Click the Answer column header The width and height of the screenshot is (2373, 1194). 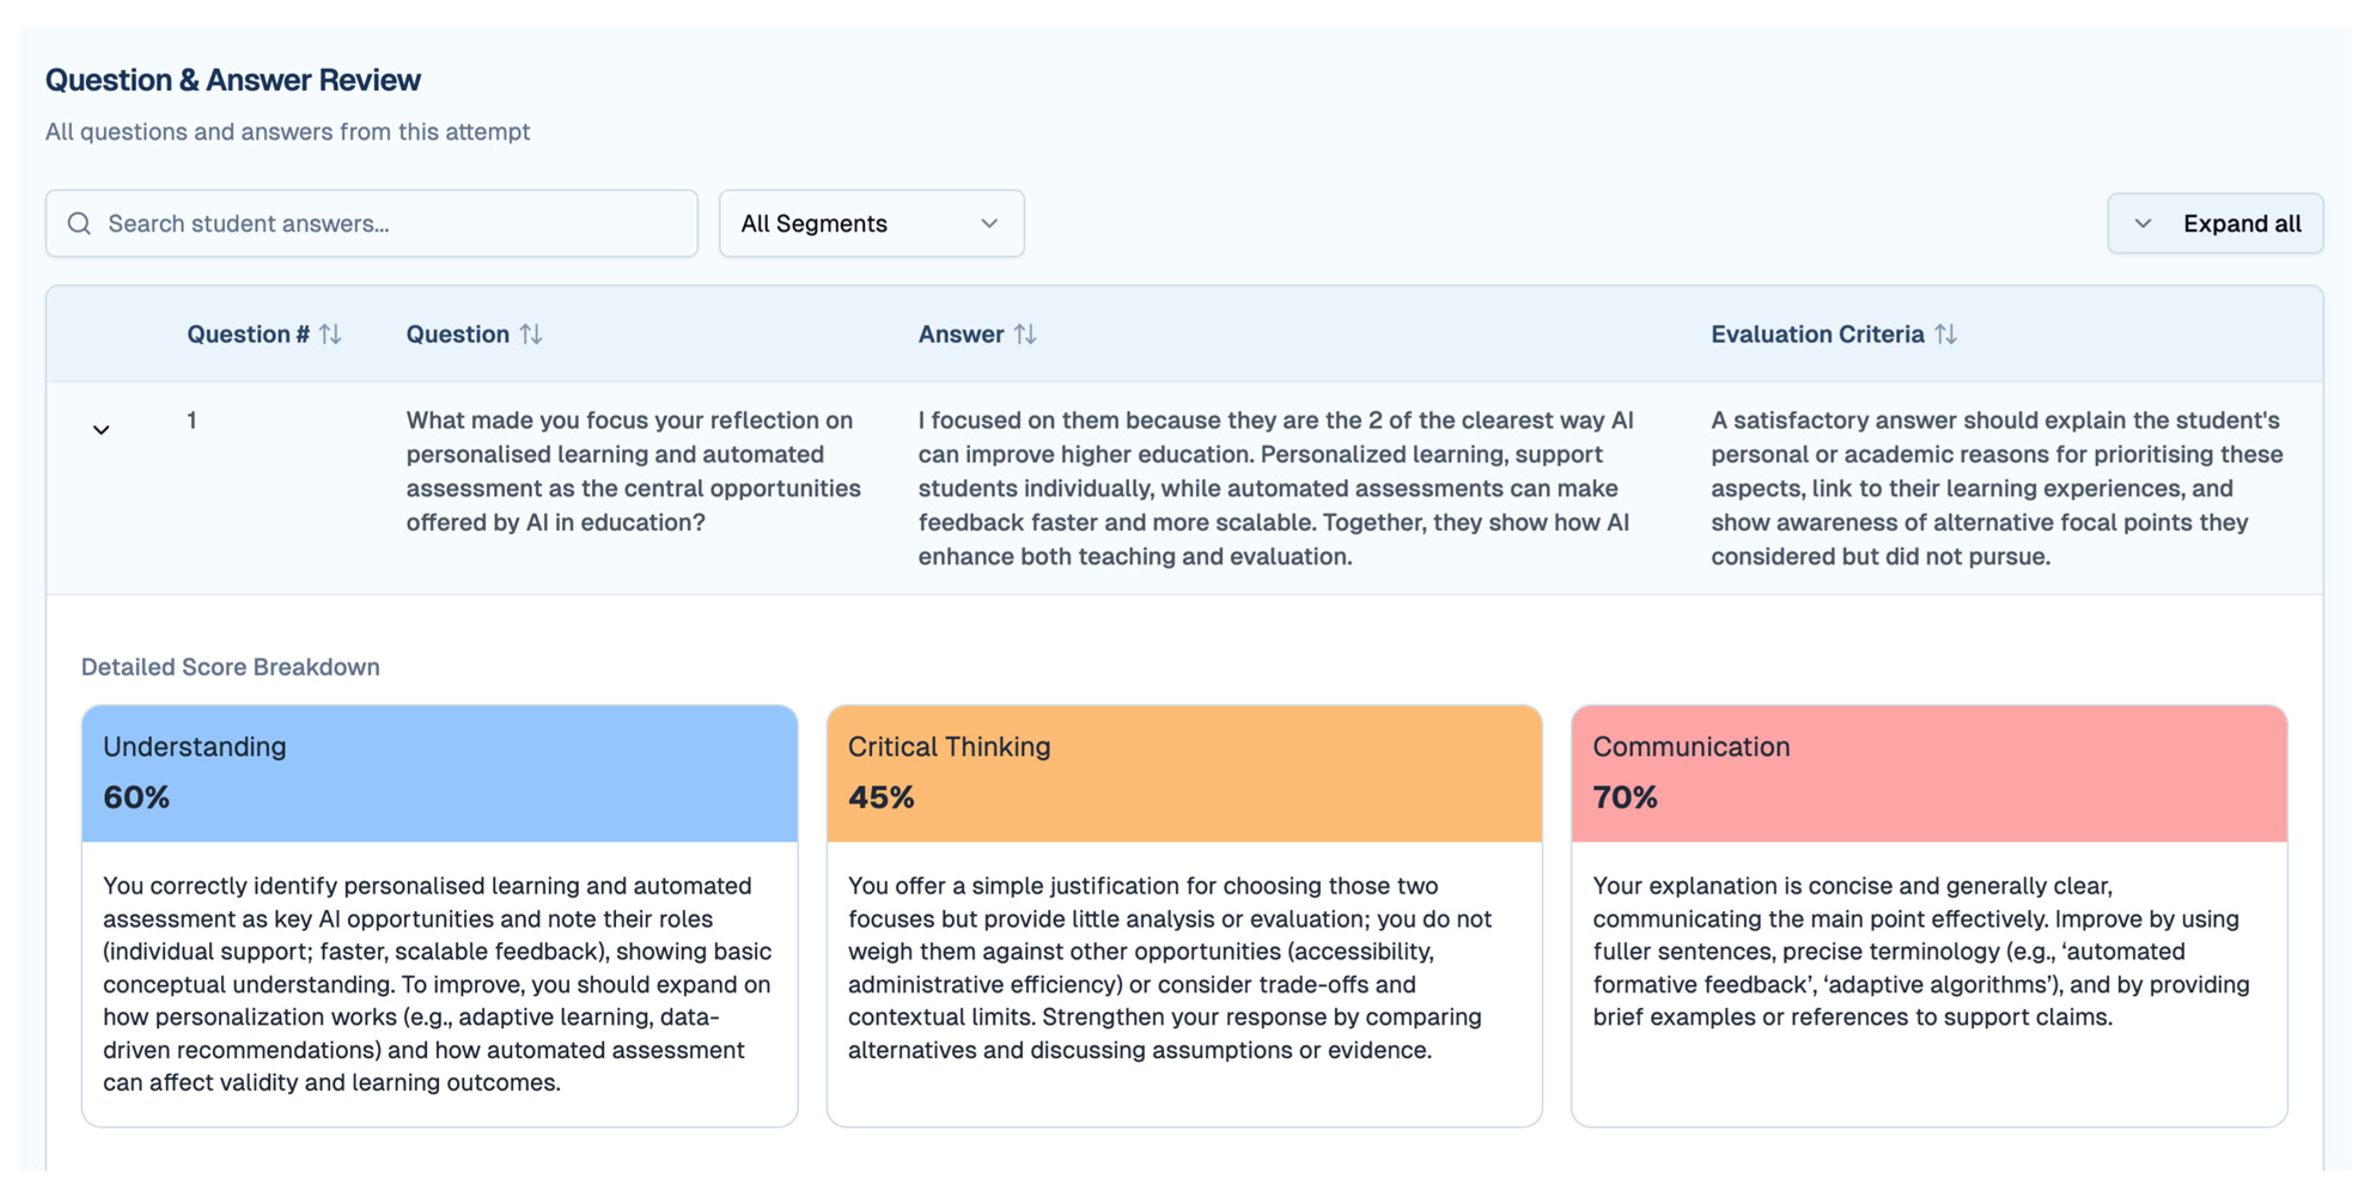pos(960,334)
